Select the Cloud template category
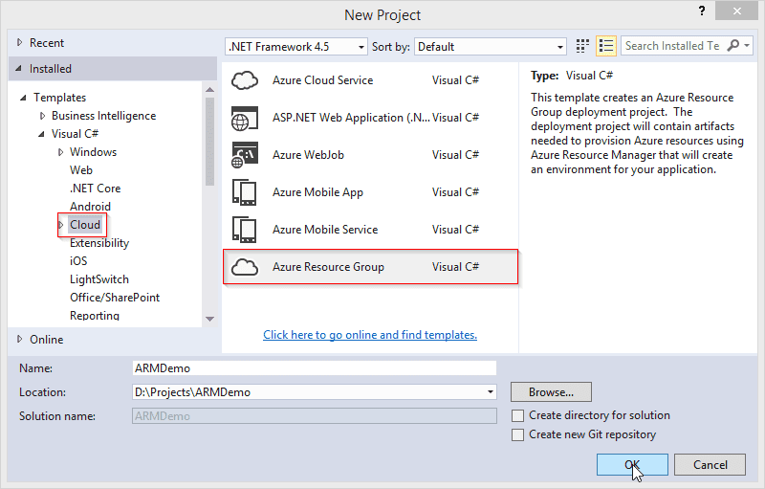Viewport: 765px width, 489px height. [85, 225]
